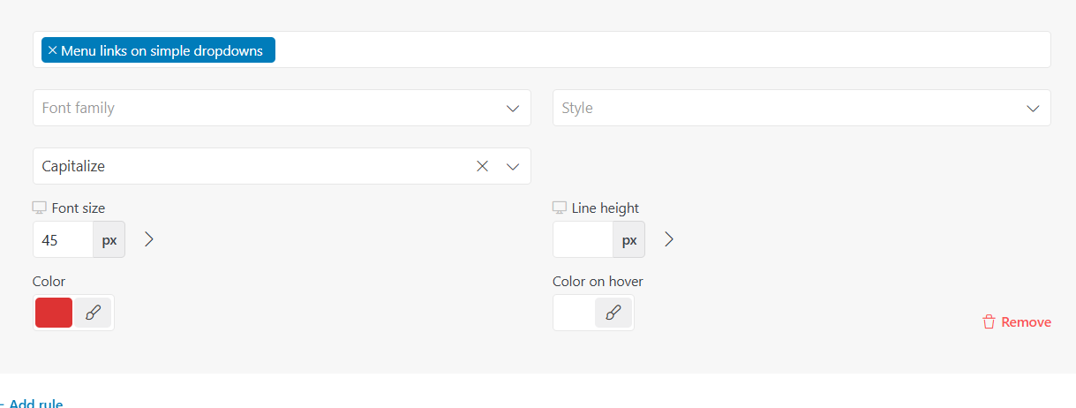Click the desktop device icon beside Line height
The image size is (1076, 408).
point(559,208)
